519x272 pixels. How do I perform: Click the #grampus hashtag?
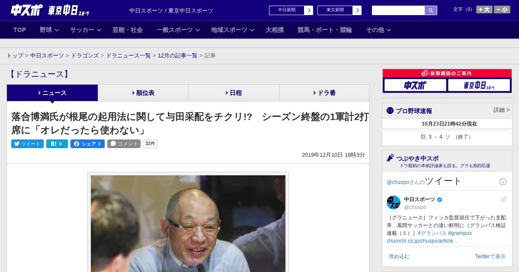(x=460, y=233)
